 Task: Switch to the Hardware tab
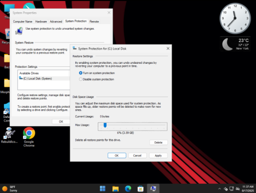click(x=41, y=21)
